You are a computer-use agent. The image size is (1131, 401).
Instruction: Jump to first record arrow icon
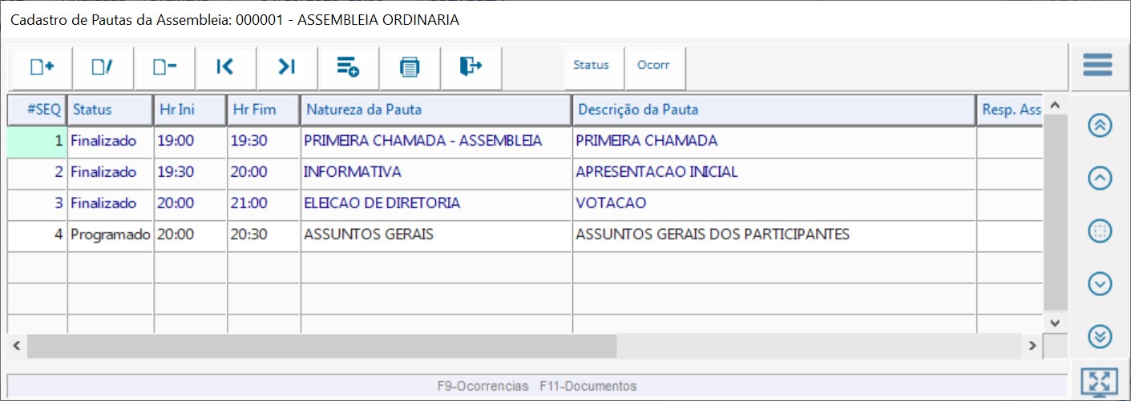point(225,67)
